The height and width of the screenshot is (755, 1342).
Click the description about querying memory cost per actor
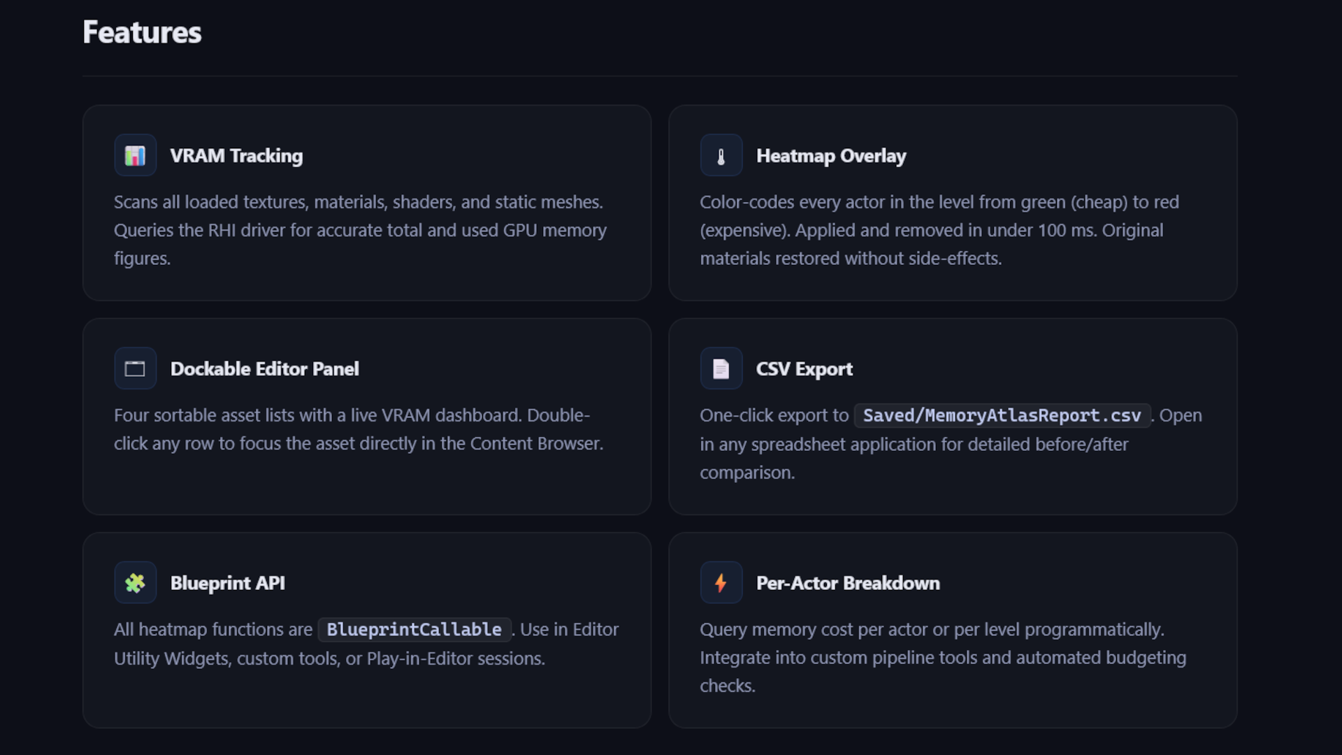point(943,657)
